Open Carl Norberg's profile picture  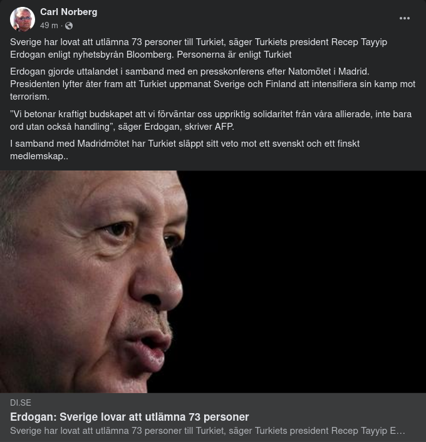(x=23, y=19)
